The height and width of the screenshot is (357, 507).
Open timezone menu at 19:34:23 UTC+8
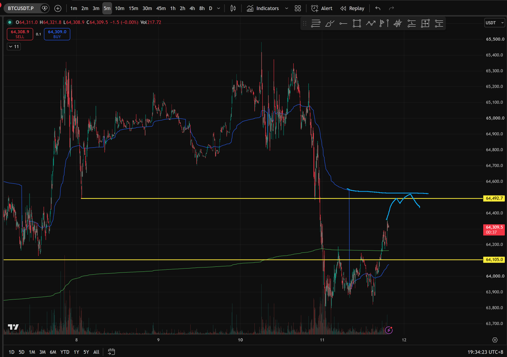[x=485, y=352]
